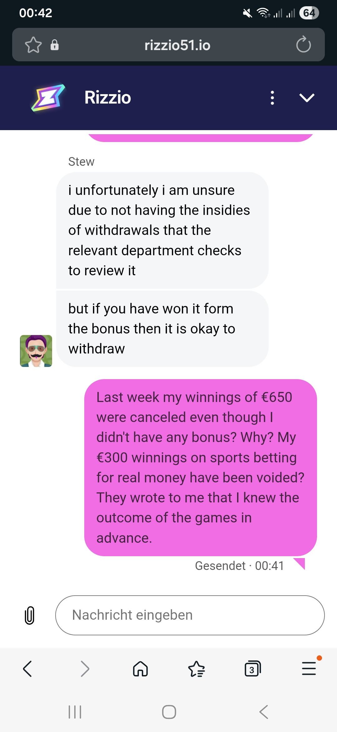Screen dimensions: 337x732
Task: Open the tab switcher showing 3 tabs
Action: point(252,669)
